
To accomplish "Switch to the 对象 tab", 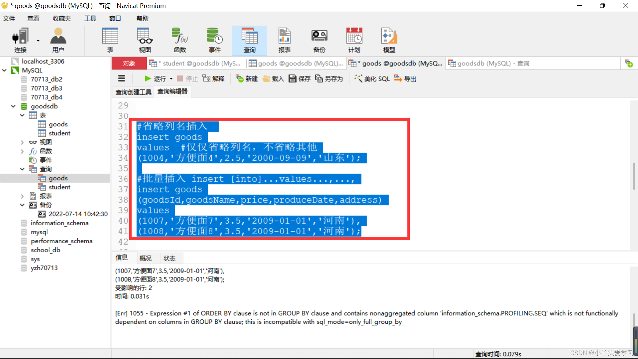I will click(x=129, y=63).
